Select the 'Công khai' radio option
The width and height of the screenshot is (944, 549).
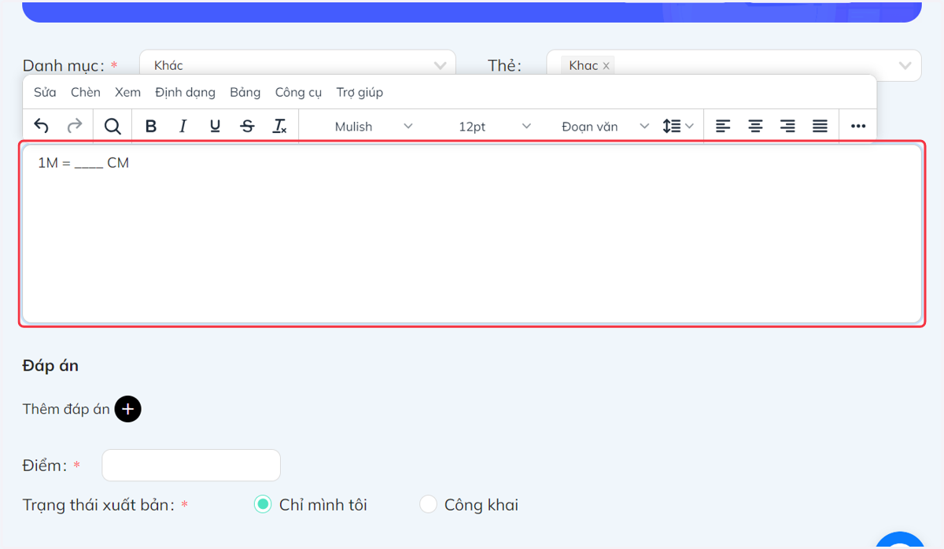[428, 504]
